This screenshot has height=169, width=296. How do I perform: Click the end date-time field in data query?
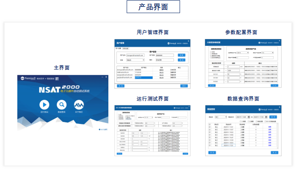pyautogui.click(x=260, y=117)
